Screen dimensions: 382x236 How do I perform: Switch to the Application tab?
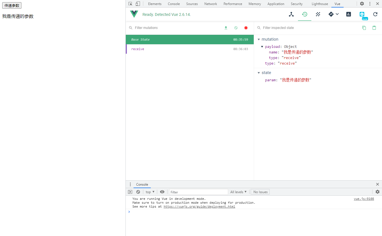click(276, 4)
